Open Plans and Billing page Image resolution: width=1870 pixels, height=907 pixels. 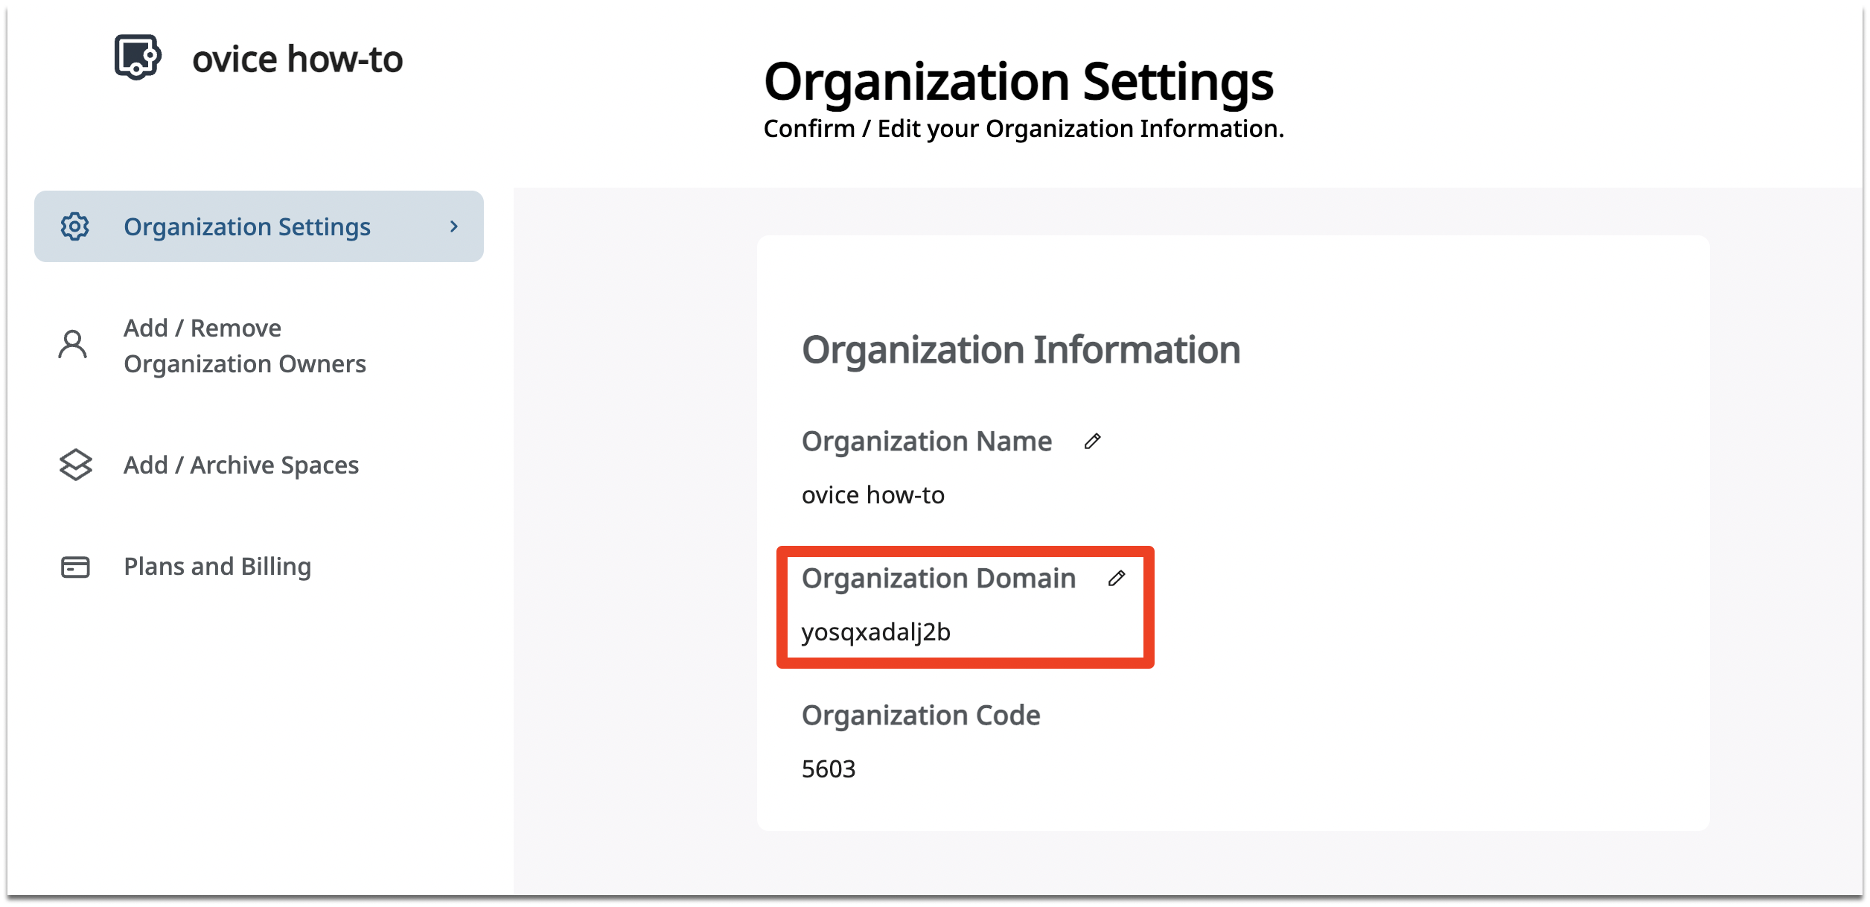tap(217, 567)
